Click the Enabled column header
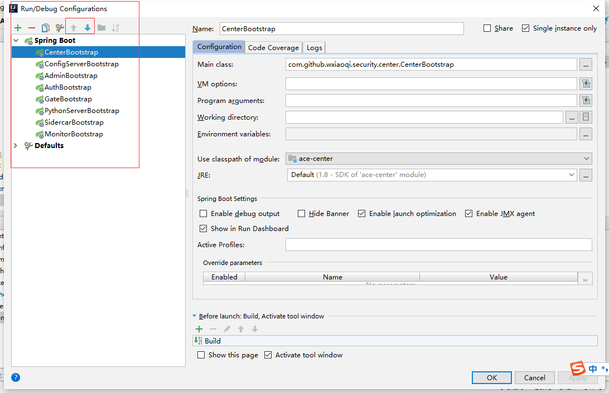This screenshot has height=393, width=609. [224, 277]
